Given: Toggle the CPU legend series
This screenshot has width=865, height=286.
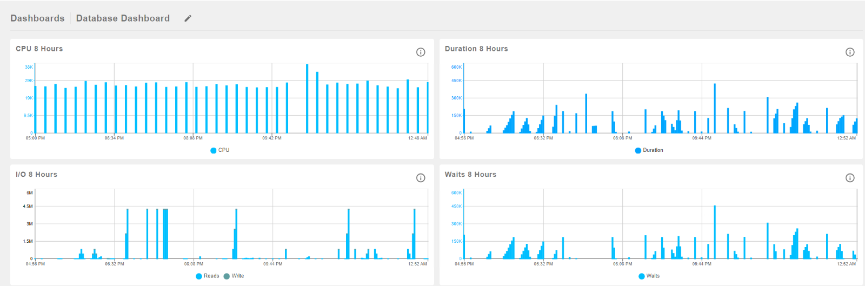Looking at the screenshot, I should pos(220,150).
